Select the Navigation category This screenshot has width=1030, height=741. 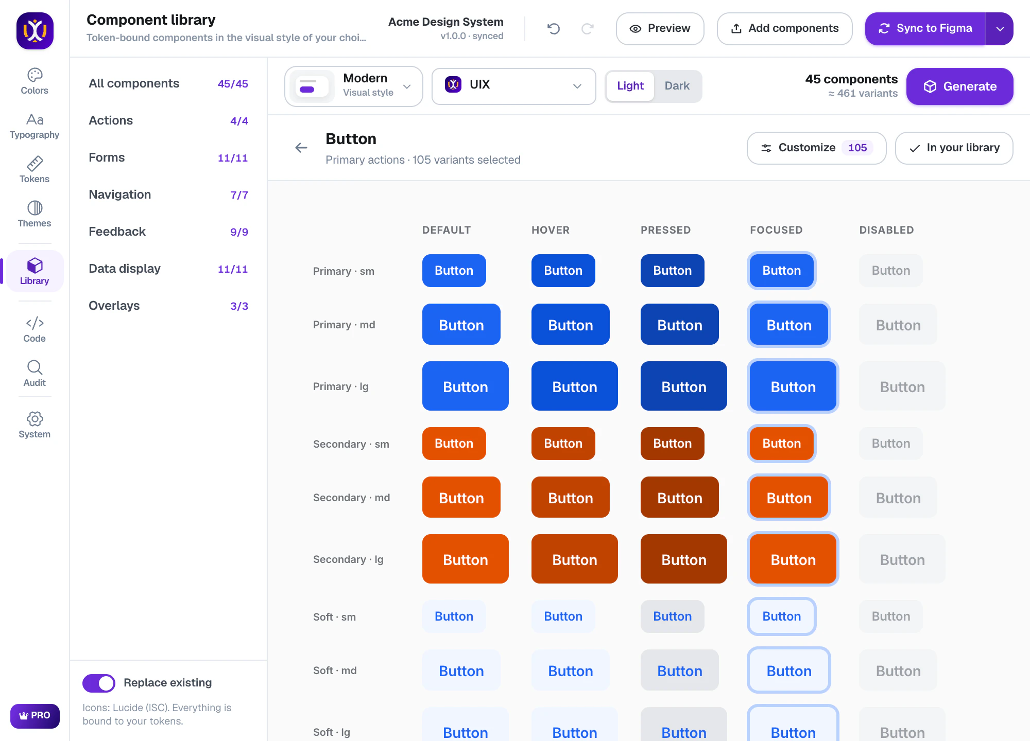(x=168, y=195)
